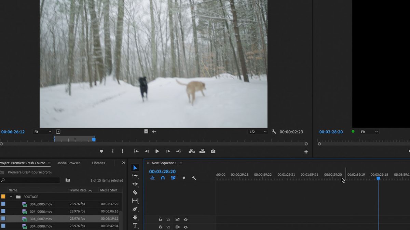Choose the Type tool
The width and height of the screenshot is (410, 230).
135,225
